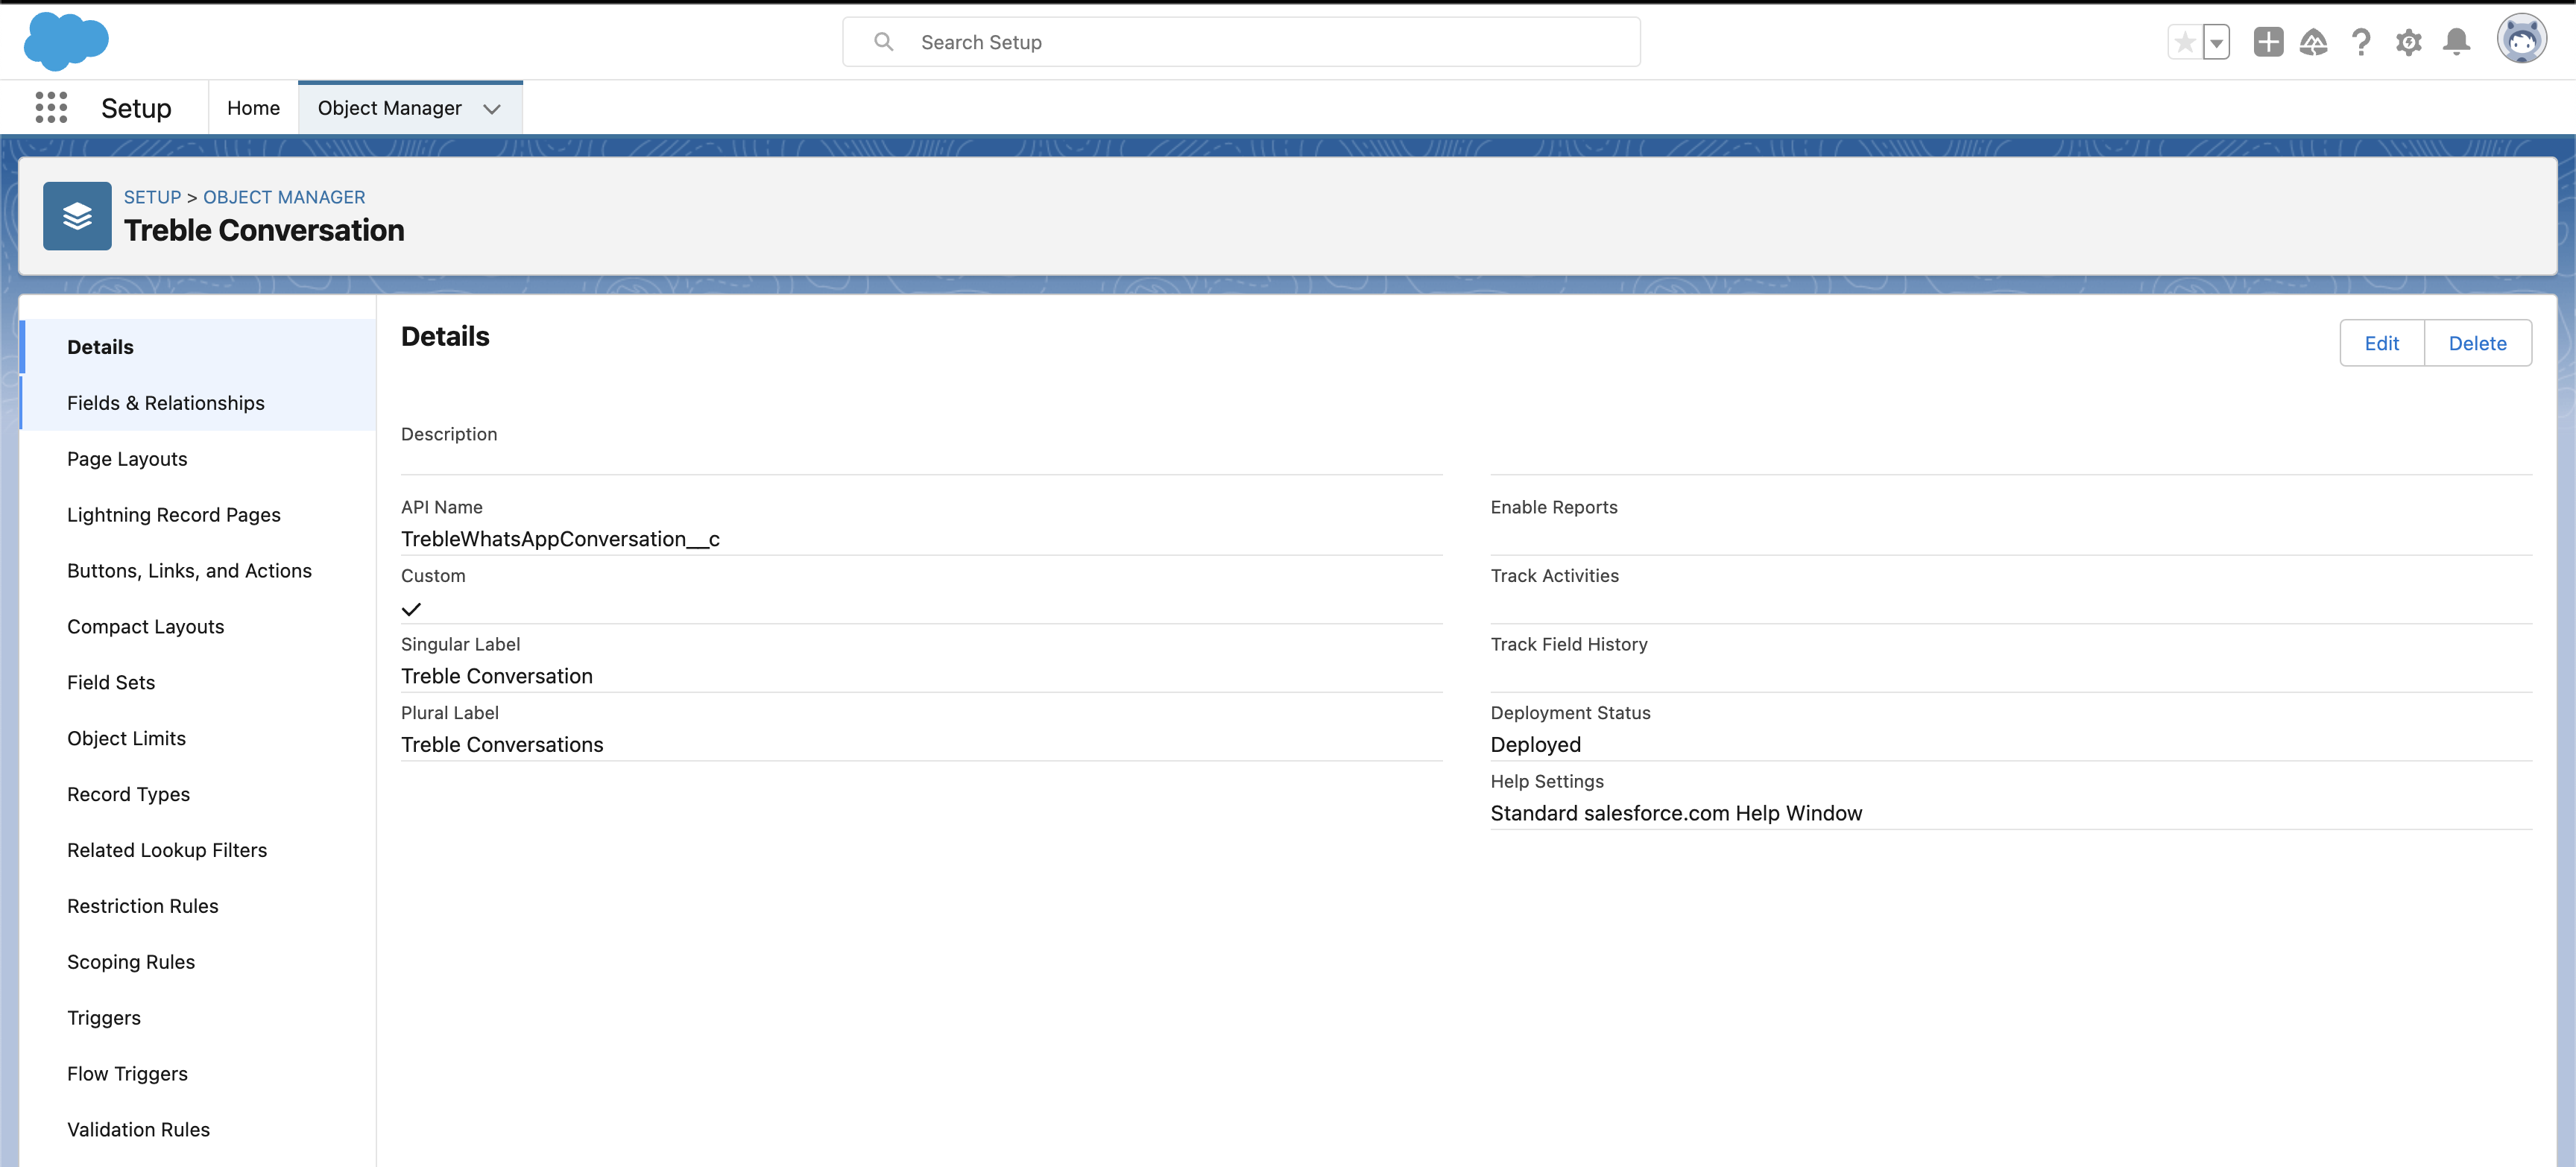
Task: Open the favorites list dropdown arrow
Action: (2217, 42)
